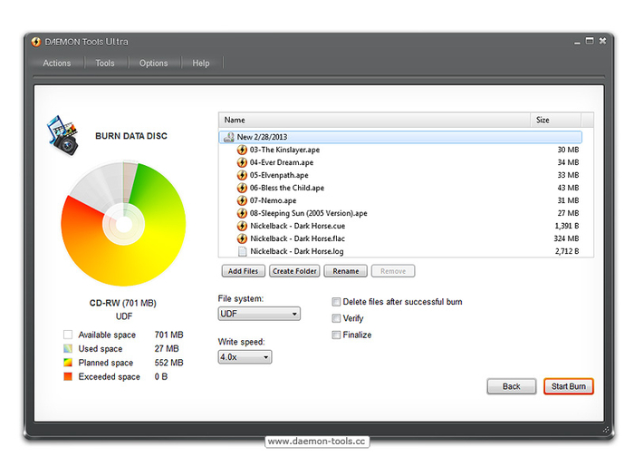634x476 pixels.
Task: Maximize the DAEMON Tools Ultra window
Action: click(x=590, y=41)
